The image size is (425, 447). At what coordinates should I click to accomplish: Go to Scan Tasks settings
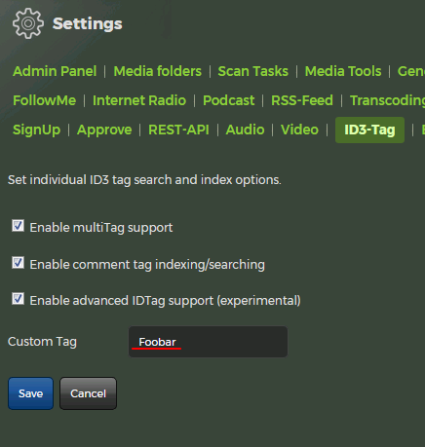[252, 71]
